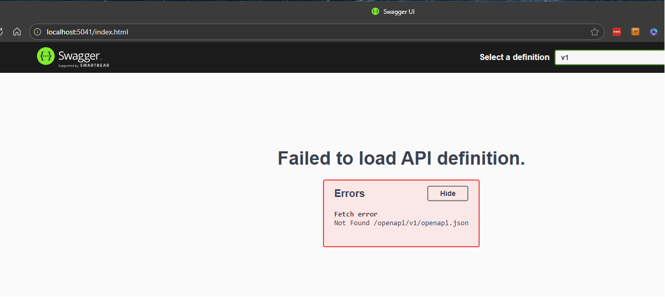Open the 'Select a definition' v1 dropdown
Screen dimensions: 665x297
610,57
